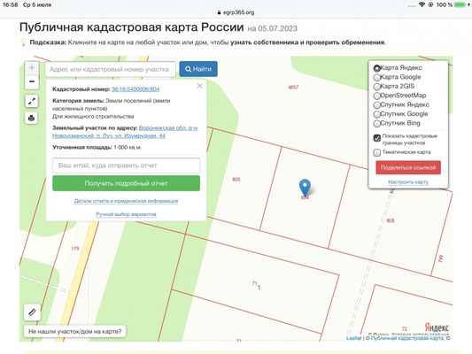Click parcel label 72 on map
This screenshot has width=472, height=354.
pyautogui.click(x=405, y=328)
